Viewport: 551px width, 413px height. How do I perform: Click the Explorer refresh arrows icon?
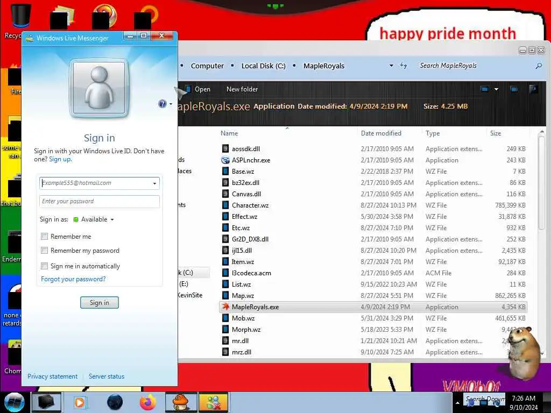[x=404, y=66]
